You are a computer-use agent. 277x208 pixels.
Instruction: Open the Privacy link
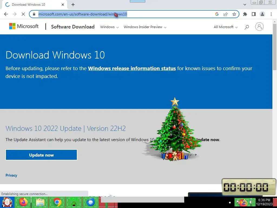11,175
